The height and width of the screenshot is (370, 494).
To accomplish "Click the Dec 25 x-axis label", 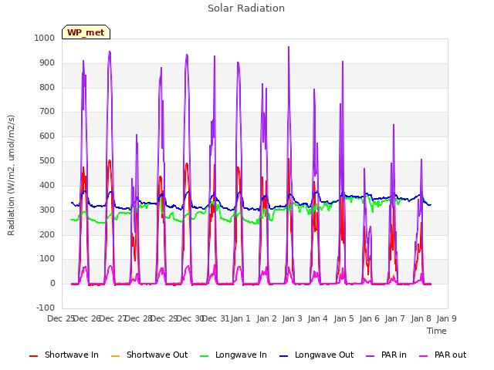I will (x=60, y=318).
